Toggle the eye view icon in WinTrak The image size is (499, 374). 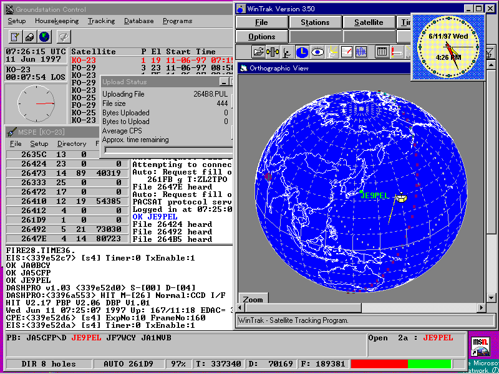(x=317, y=52)
